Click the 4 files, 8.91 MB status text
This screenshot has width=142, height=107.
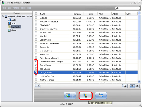pyautogui.click(x=67, y=104)
